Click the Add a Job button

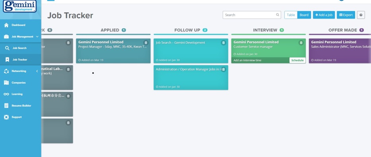click(x=324, y=15)
